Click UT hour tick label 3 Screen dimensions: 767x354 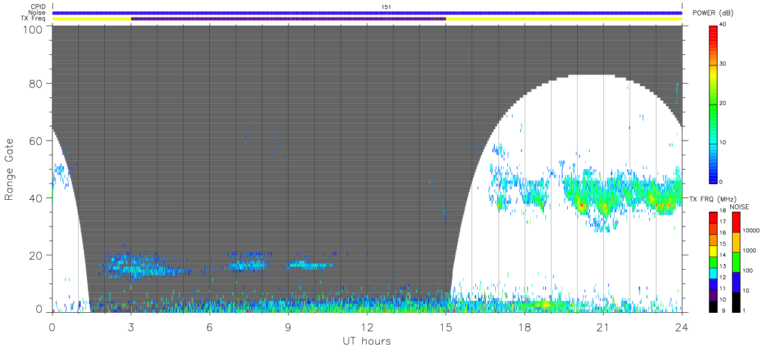click(131, 327)
